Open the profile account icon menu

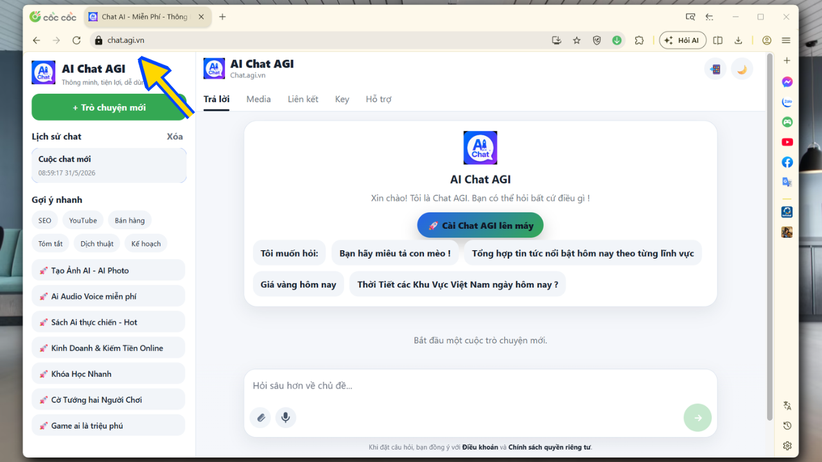click(767, 40)
